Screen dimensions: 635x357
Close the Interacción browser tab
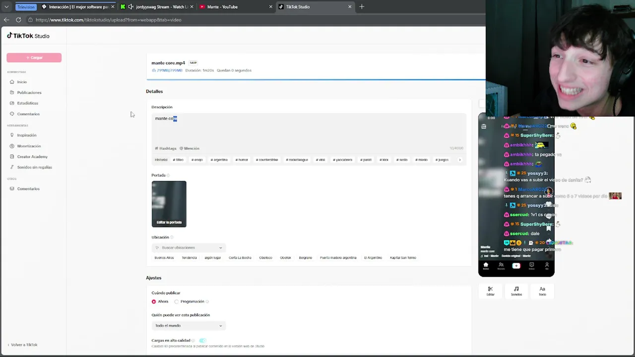[x=113, y=7]
